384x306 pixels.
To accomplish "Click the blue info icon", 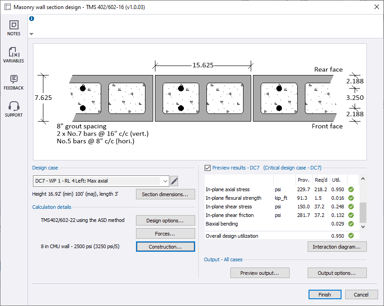I will (32, 19).
